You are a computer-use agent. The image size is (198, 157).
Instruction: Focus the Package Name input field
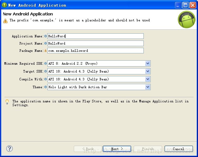(96, 51)
